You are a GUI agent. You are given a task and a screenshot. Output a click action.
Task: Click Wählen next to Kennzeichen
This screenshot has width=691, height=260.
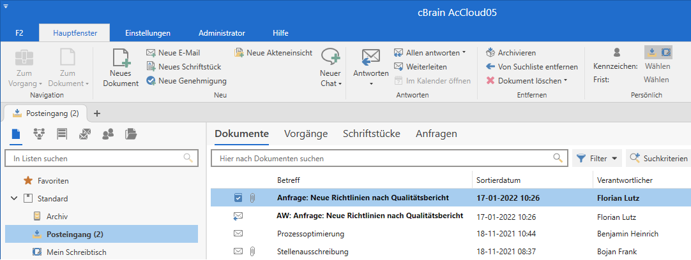coord(657,66)
